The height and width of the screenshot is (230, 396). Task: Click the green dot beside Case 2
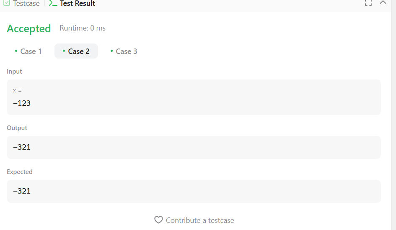pyautogui.click(x=64, y=51)
